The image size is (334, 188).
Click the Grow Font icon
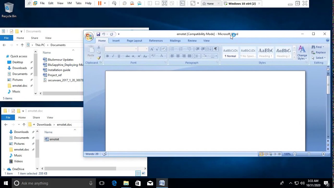pyautogui.click(x=152, y=49)
